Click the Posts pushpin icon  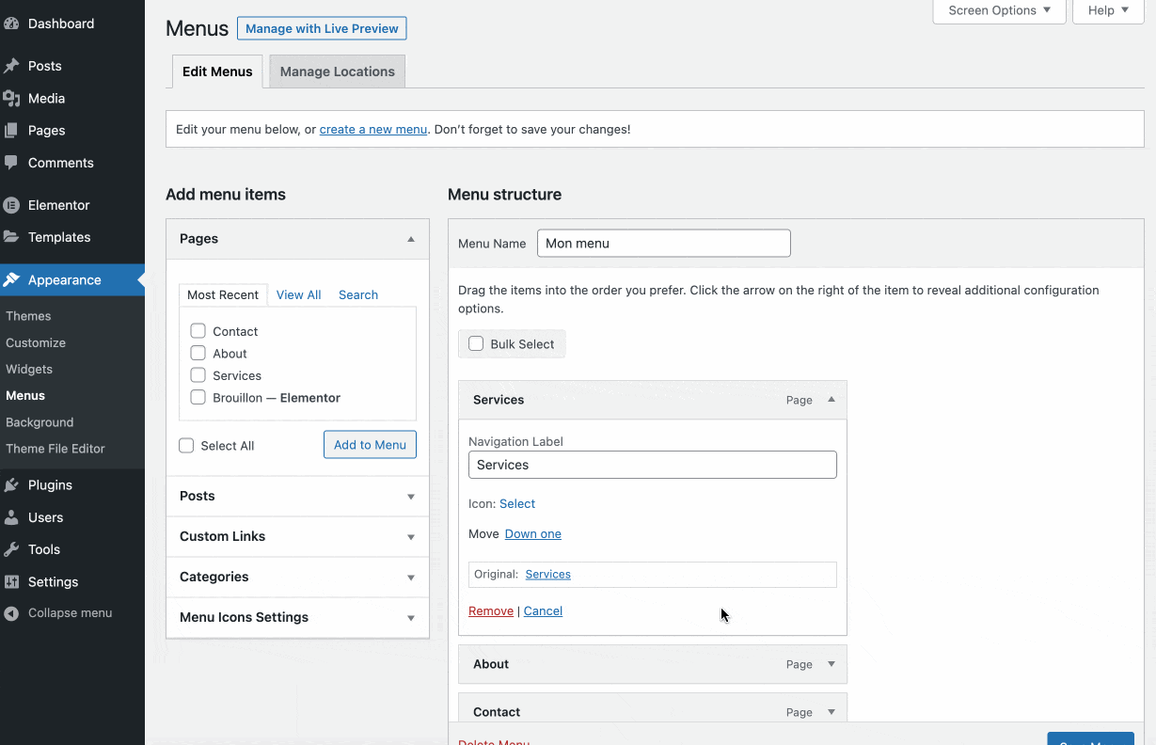[x=11, y=66]
